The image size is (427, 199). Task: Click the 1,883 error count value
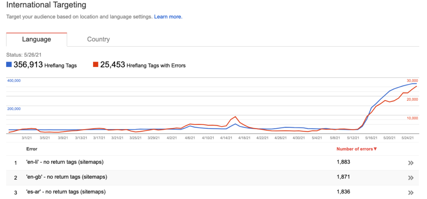click(x=343, y=162)
